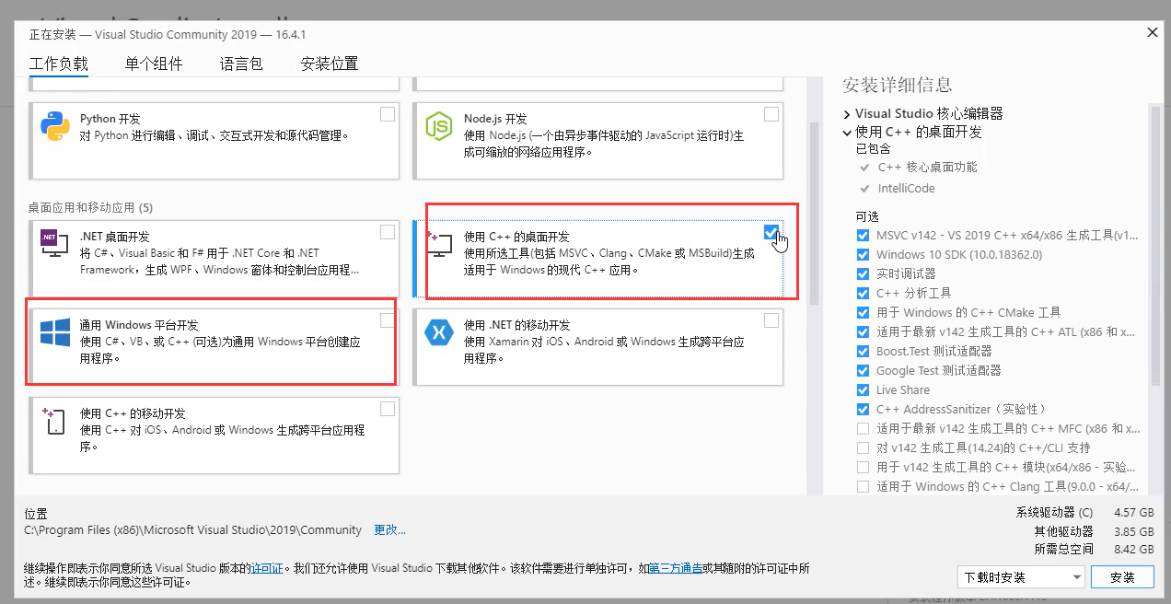
Task: Click the 桌面应用和移动应用 (5) section heading
Action: 90,207
